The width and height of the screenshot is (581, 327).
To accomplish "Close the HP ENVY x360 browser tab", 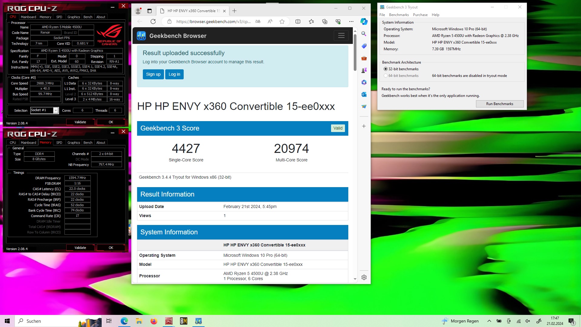I will (224, 11).
